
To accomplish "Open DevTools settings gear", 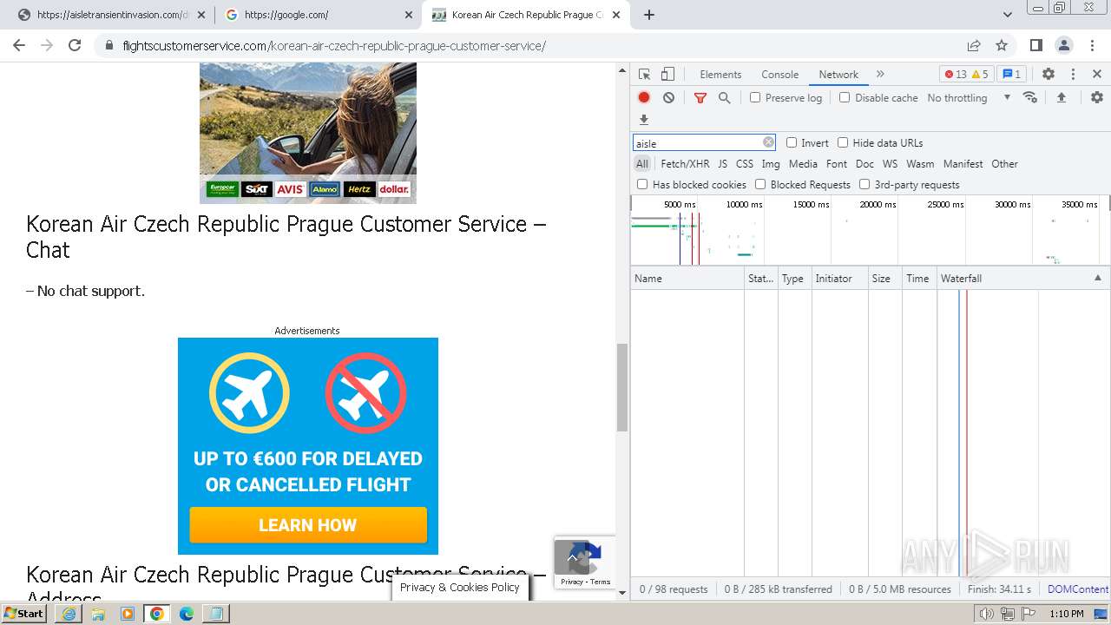I will coord(1048,74).
